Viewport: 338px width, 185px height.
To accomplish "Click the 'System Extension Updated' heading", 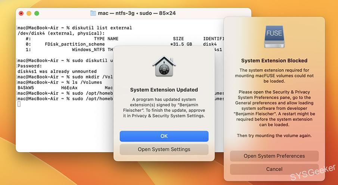I will tap(164, 90).
